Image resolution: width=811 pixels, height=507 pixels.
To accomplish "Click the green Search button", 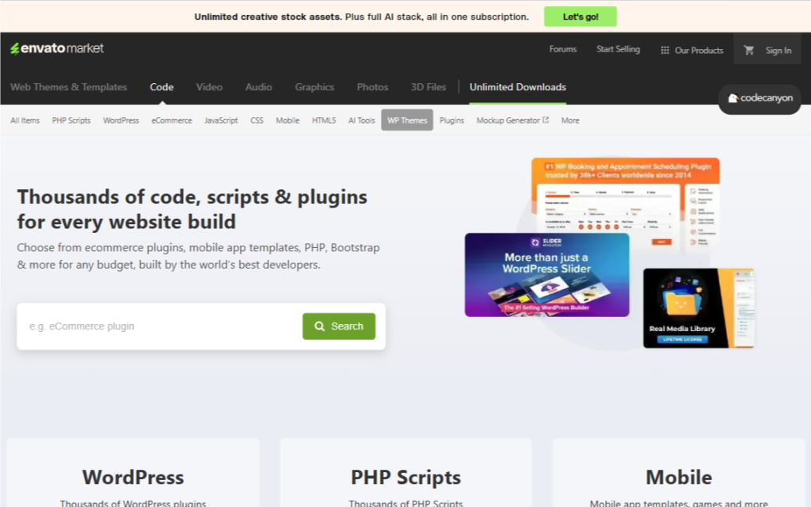I will (x=339, y=326).
